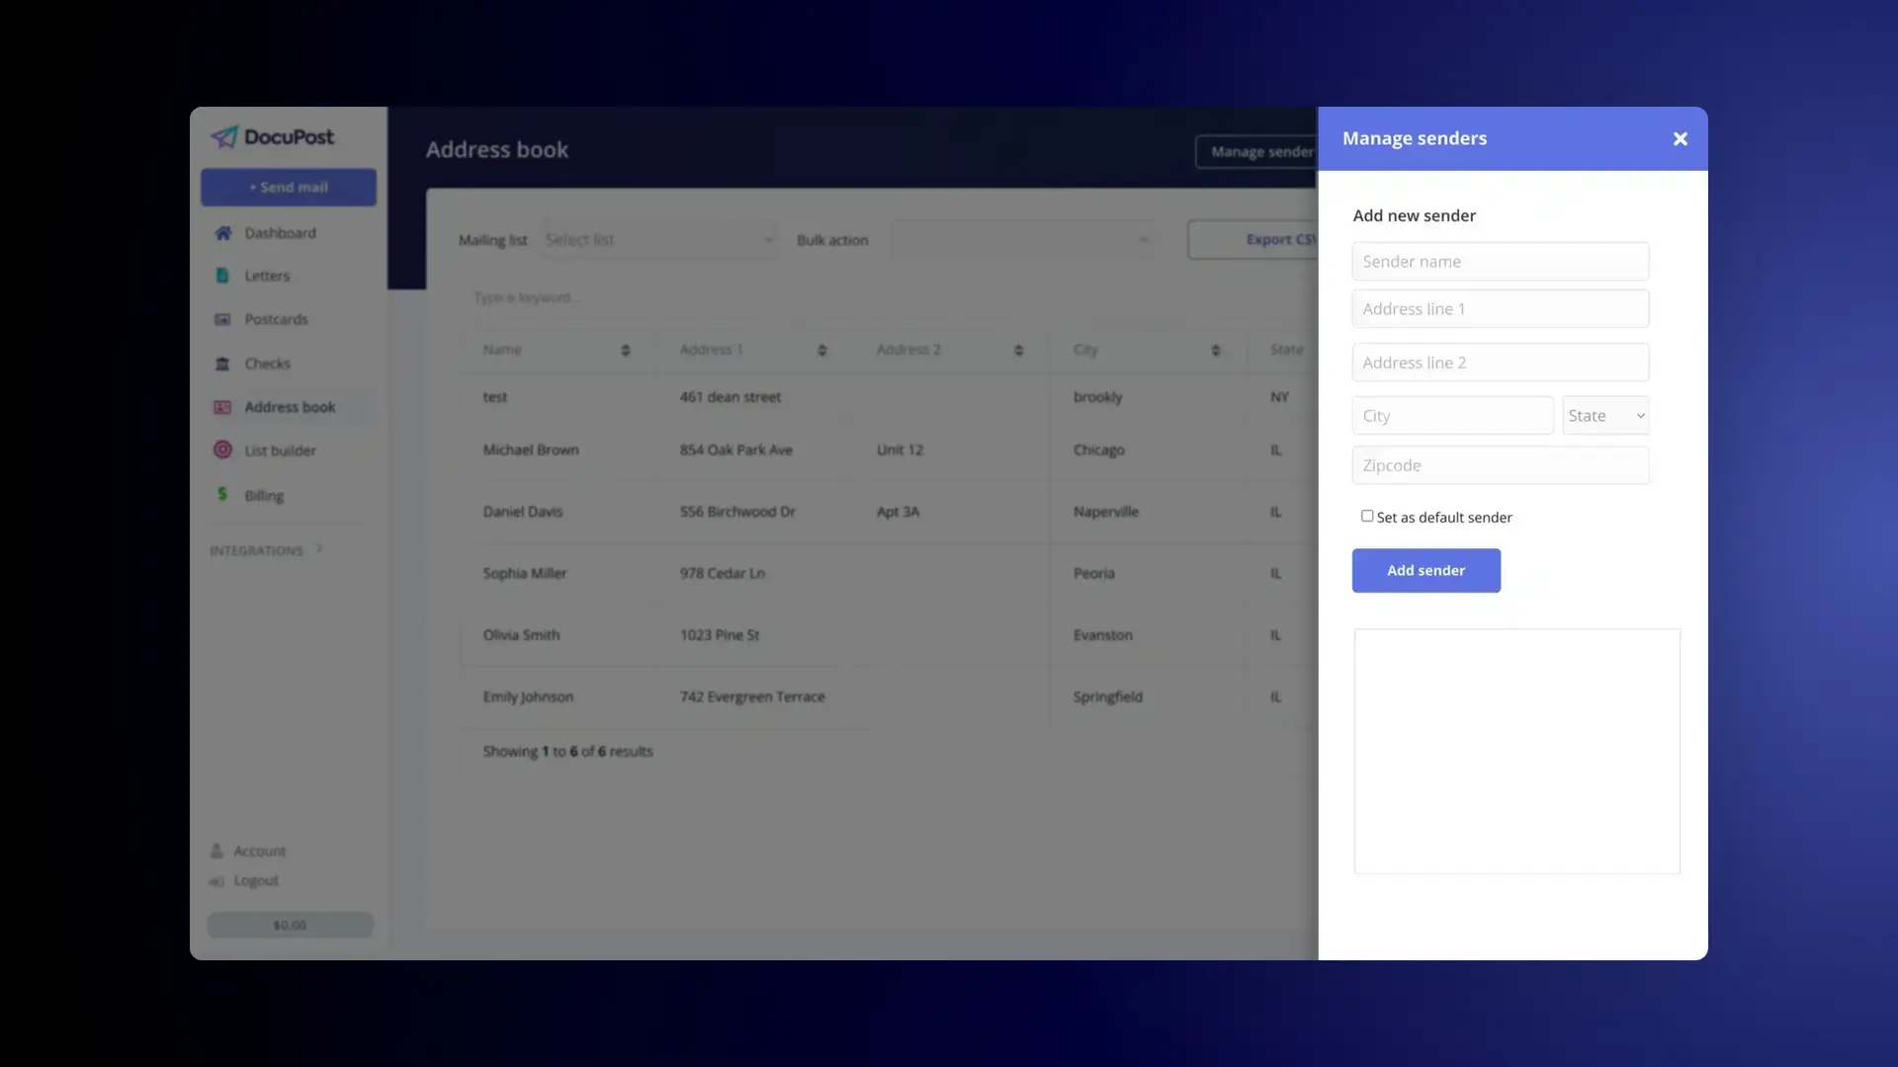Open the State dropdown in sender form
Image resolution: width=1898 pixels, height=1067 pixels.
coord(1604,414)
